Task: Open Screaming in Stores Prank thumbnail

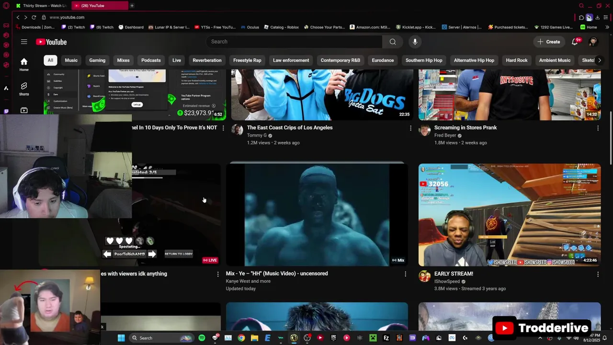Action: pos(510,94)
